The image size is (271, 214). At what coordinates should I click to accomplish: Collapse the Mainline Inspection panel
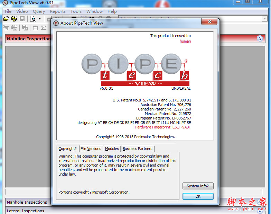(x=260, y=38)
